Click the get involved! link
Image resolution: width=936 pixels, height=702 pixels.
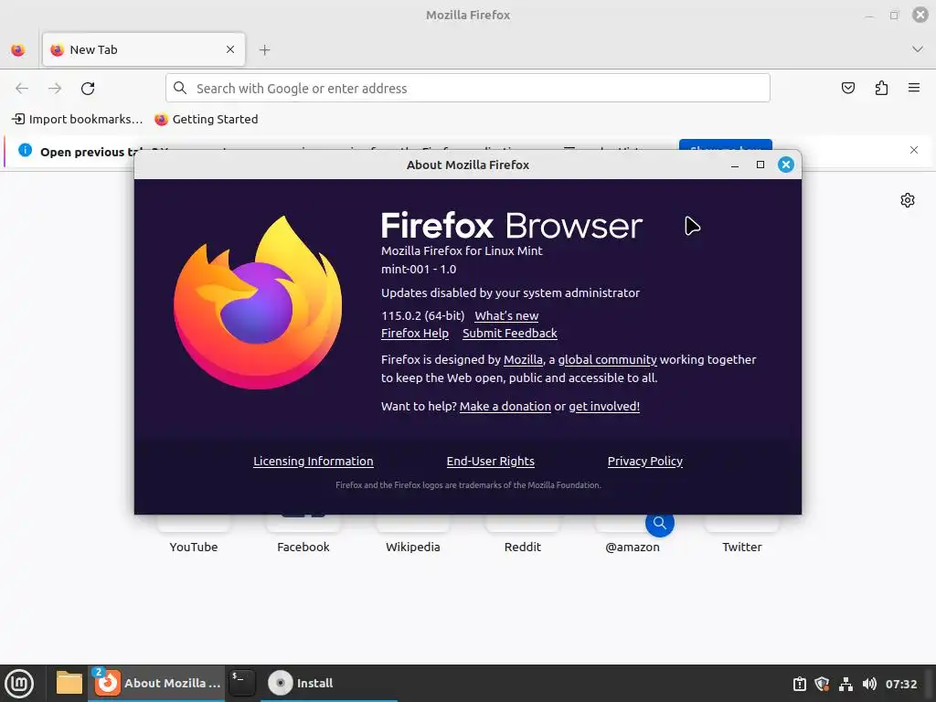pyautogui.click(x=604, y=406)
